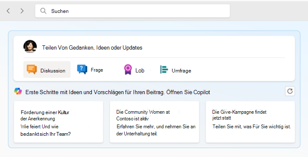The image size is (308, 157).
Task: Refresh Copilot suggestions with reload icon
Action: click(290, 91)
